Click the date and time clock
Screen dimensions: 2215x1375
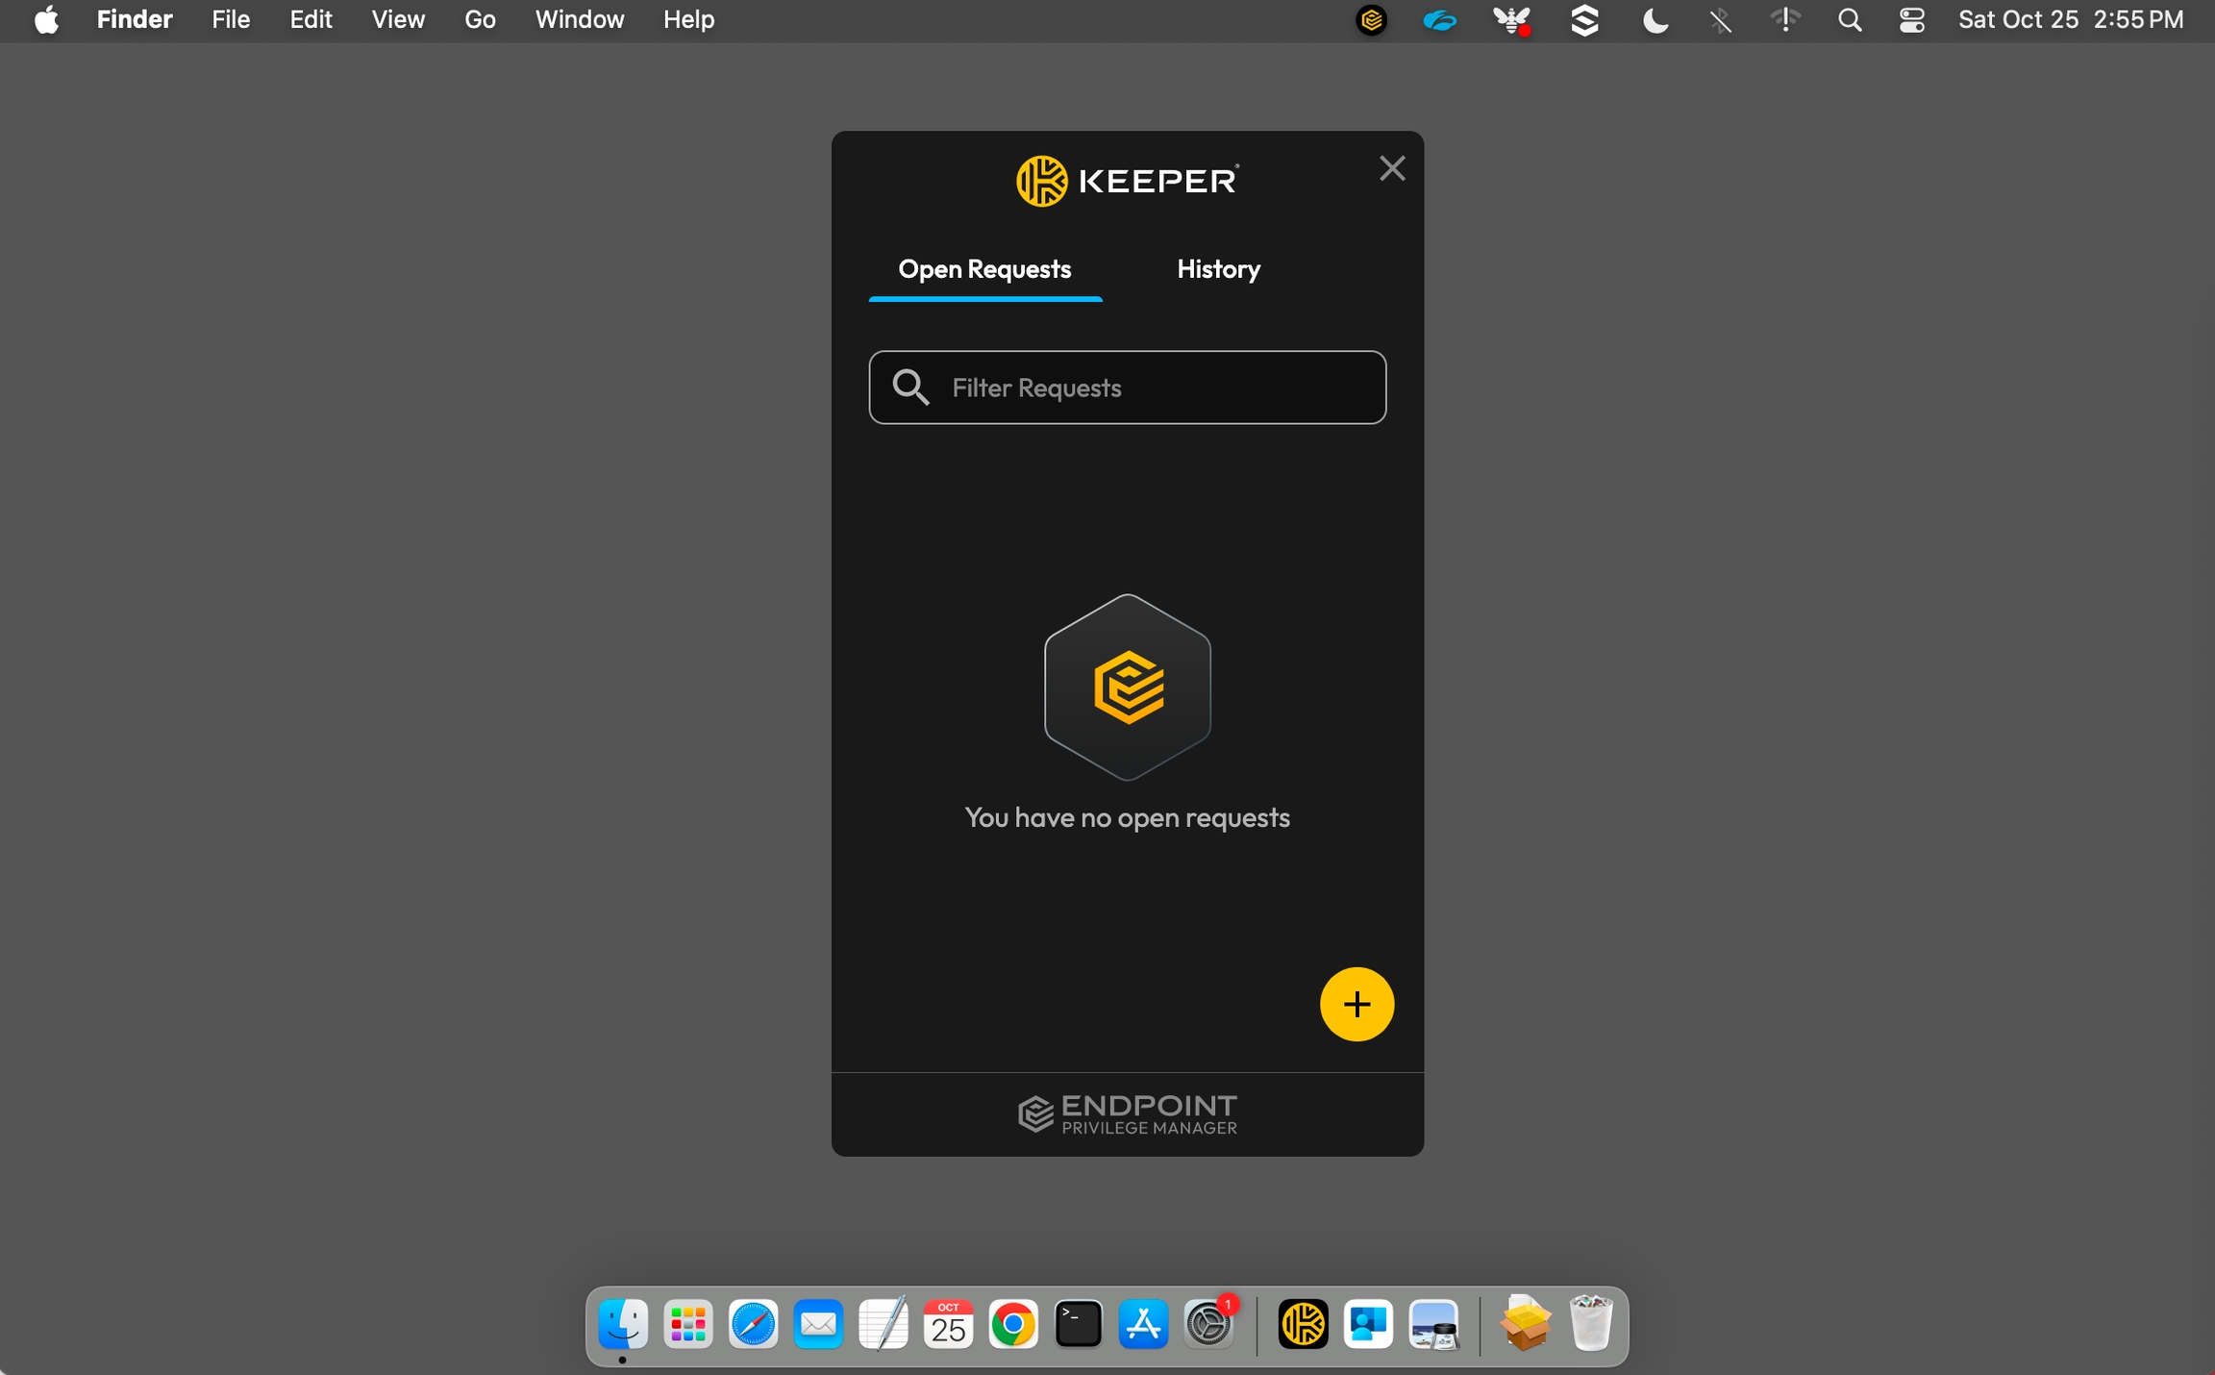coord(2071,19)
